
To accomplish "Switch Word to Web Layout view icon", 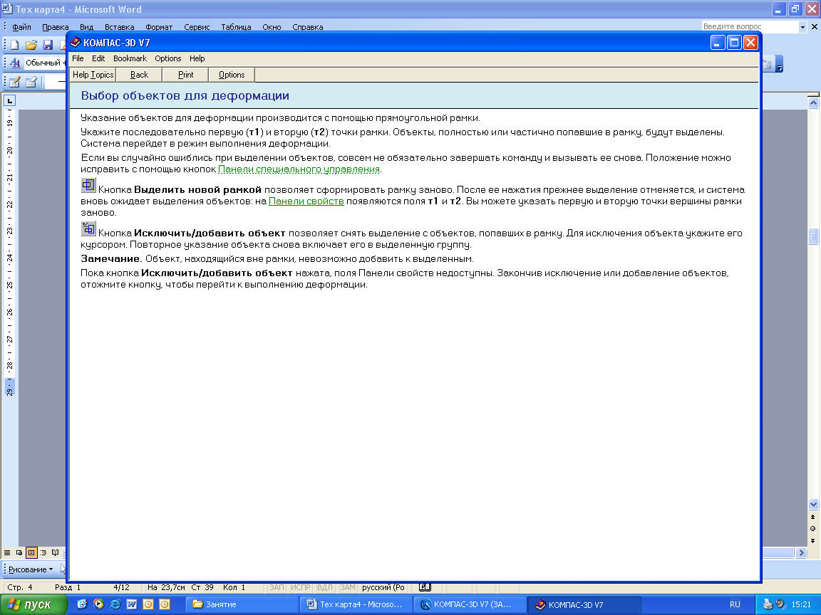I will [19, 552].
